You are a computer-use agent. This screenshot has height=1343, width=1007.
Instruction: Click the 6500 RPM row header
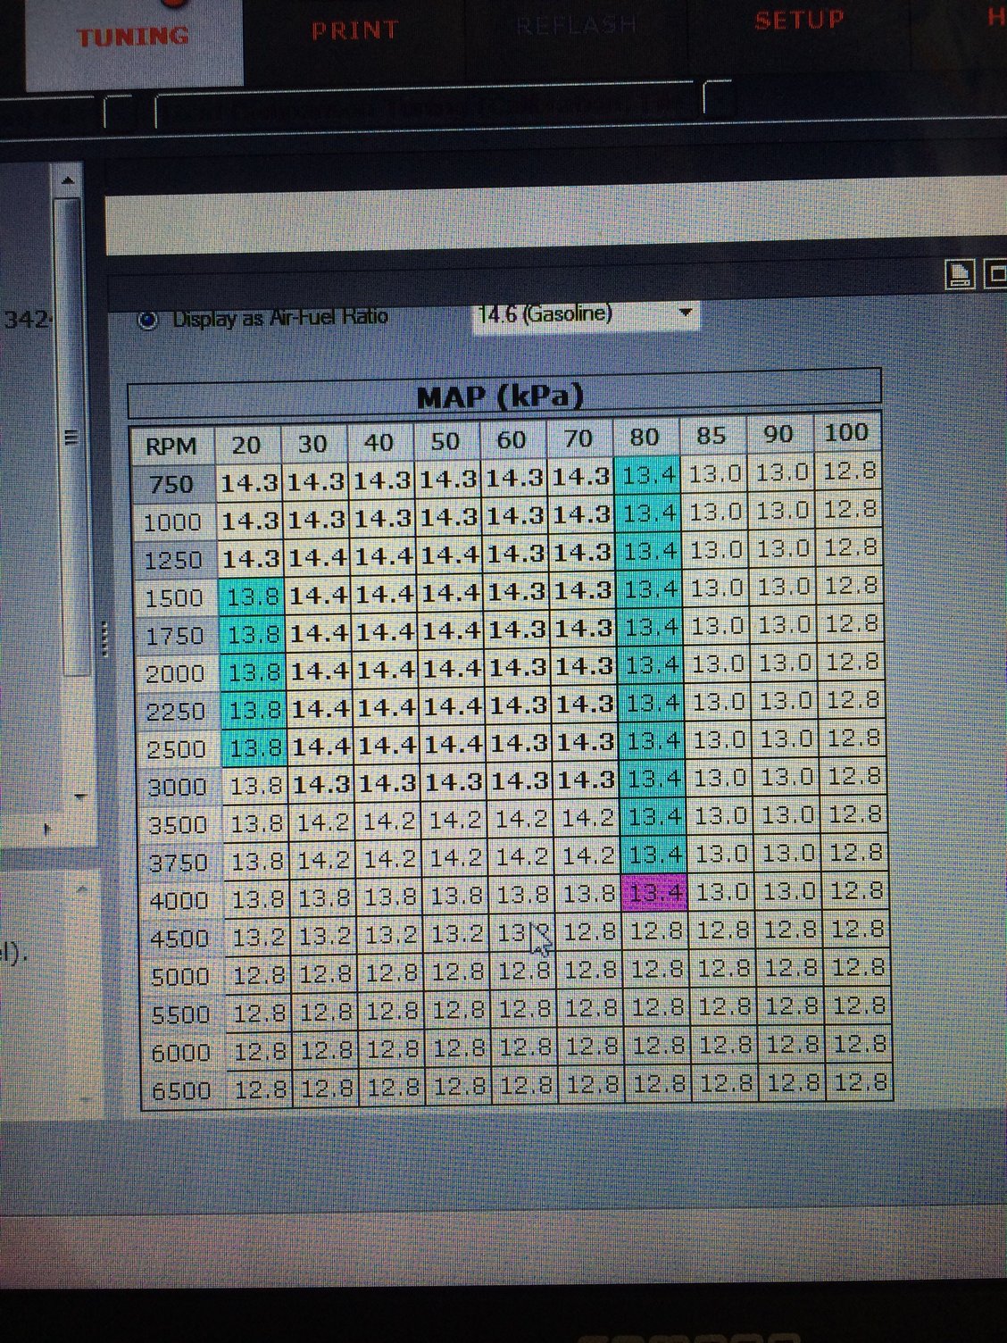180,1090
